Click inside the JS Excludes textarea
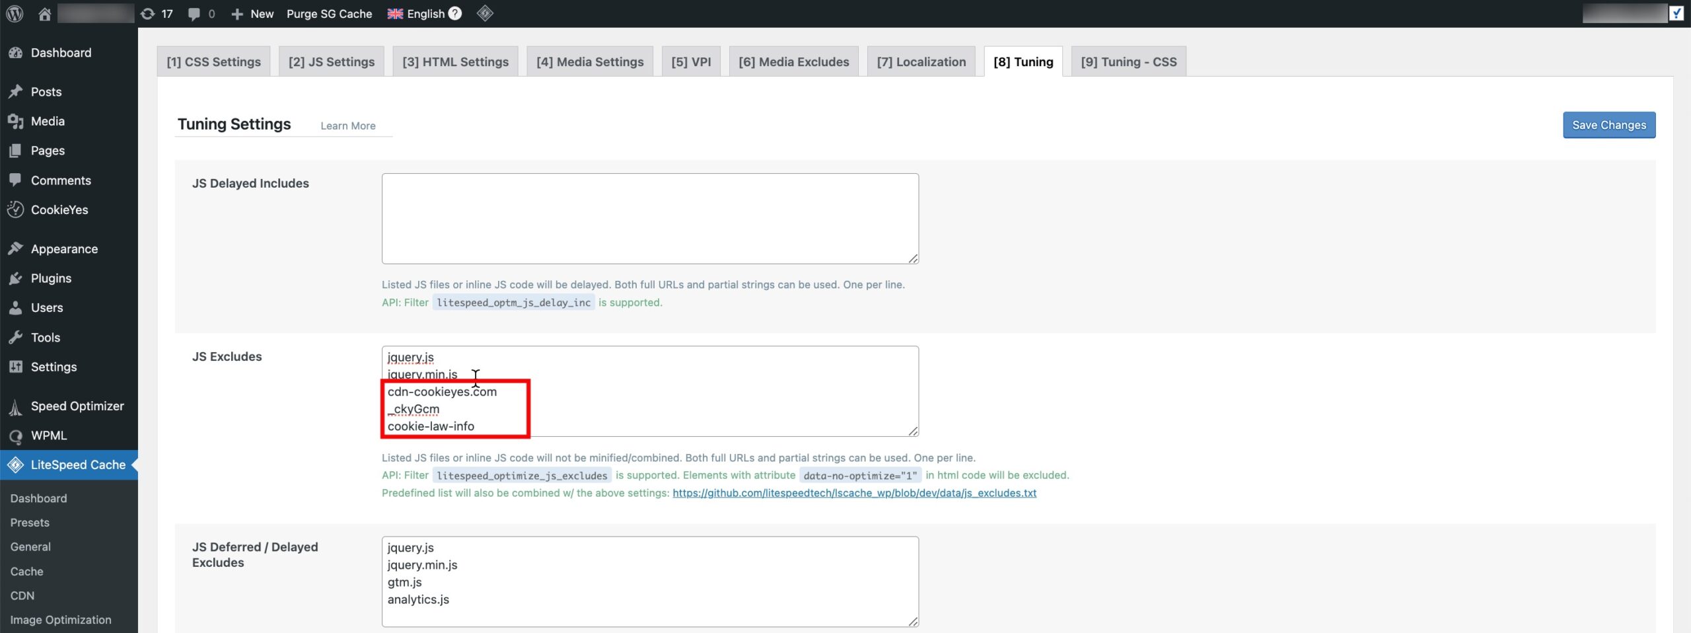 click(x=650, y=391)
